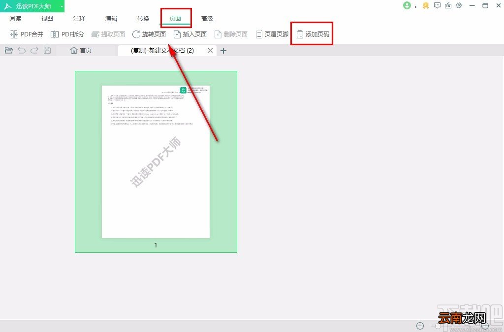Minimize the application window
Image resolution: width=504 pixels, height=332 pixels.
point(472,5)
